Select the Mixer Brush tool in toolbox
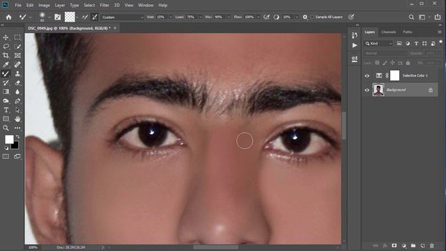 click(x=6, y=74)
